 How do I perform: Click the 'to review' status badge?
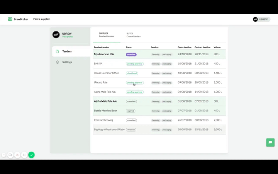click(x=131, y=55)
